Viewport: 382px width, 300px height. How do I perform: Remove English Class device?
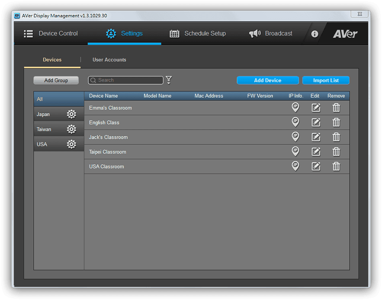336,122
